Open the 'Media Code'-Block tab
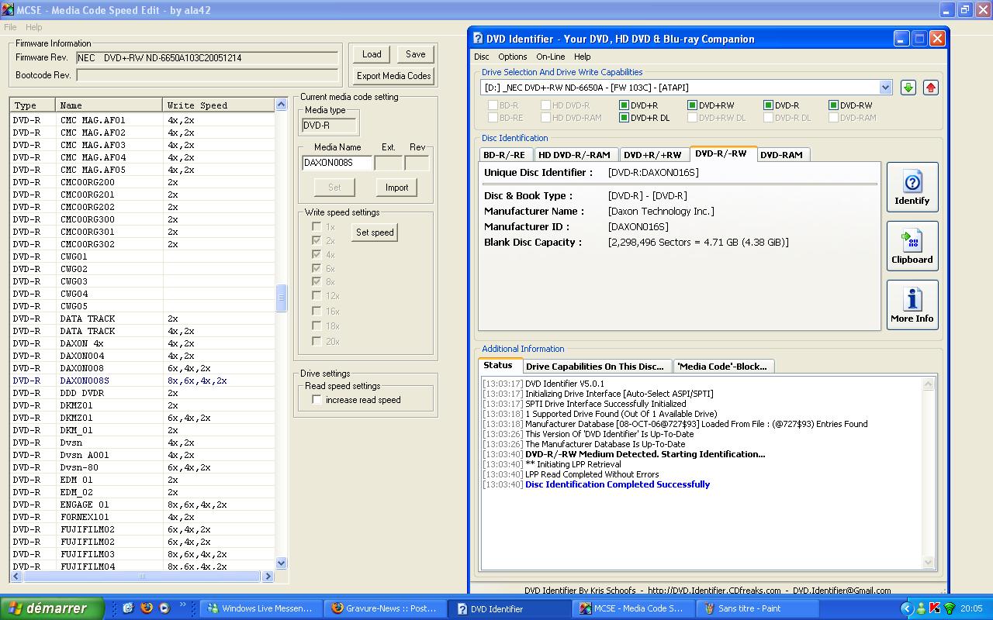Viewport: 993px width, 620px height. pos(722,367)
